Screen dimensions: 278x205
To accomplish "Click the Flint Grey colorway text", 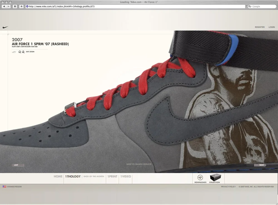I will coord(25,47).
